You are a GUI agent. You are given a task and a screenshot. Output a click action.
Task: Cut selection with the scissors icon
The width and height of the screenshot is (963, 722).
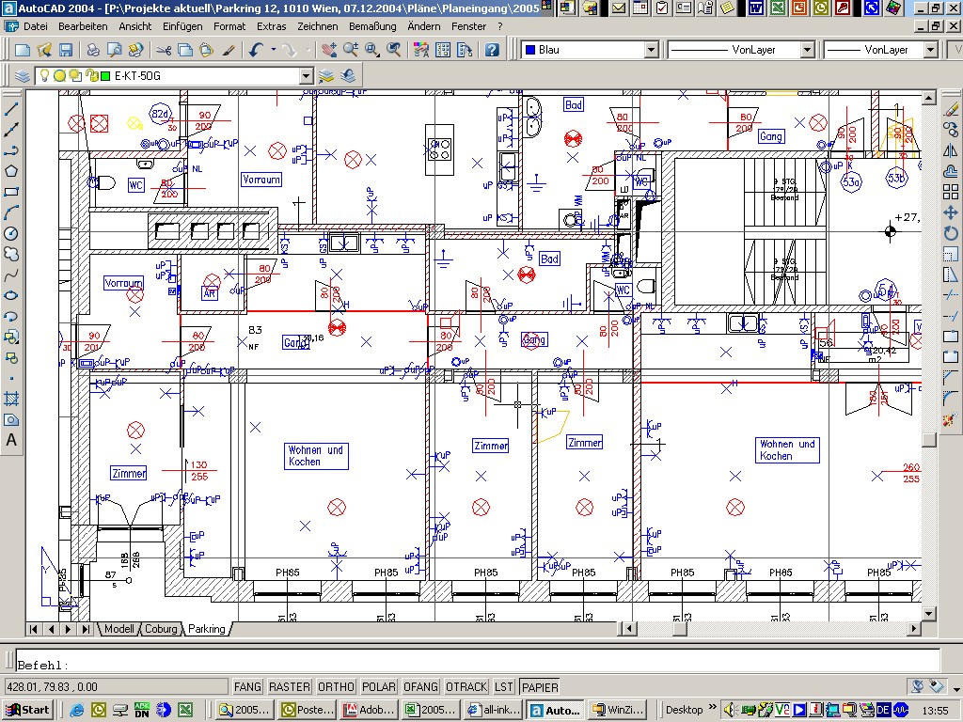pos(164,51)
